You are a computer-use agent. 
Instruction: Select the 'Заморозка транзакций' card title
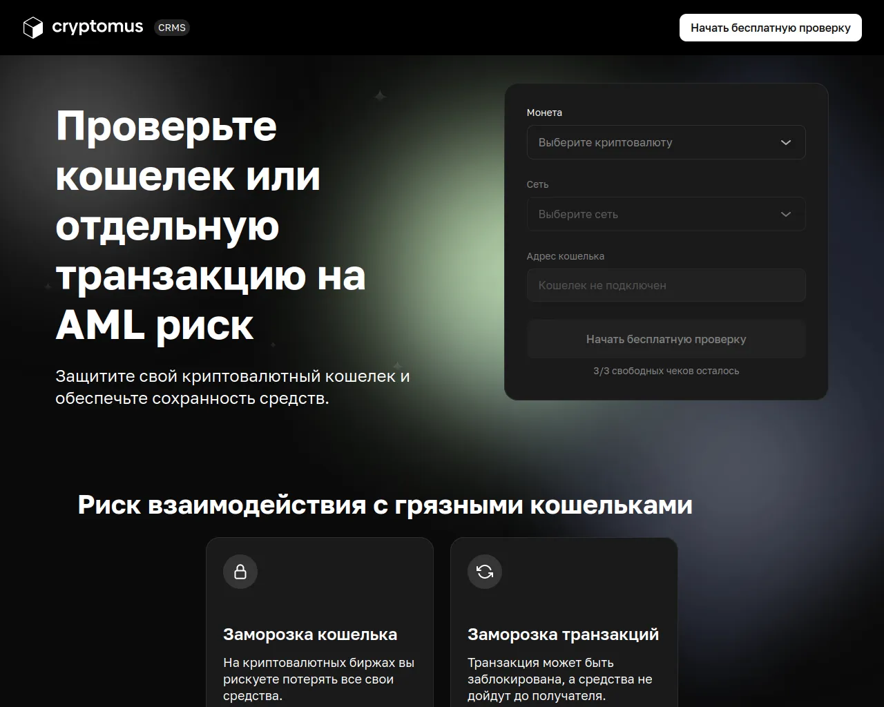coord(563,634)
